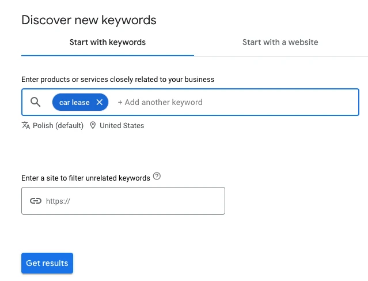Screen dimensions: 368x281
Task: Select the car lease chip label
Action: click(74, 102)
